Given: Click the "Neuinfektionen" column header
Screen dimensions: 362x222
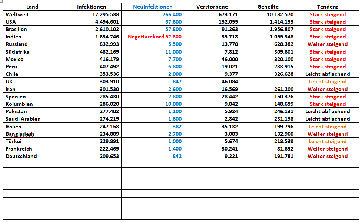Looking at the screenshot, I should pos(153,7).
